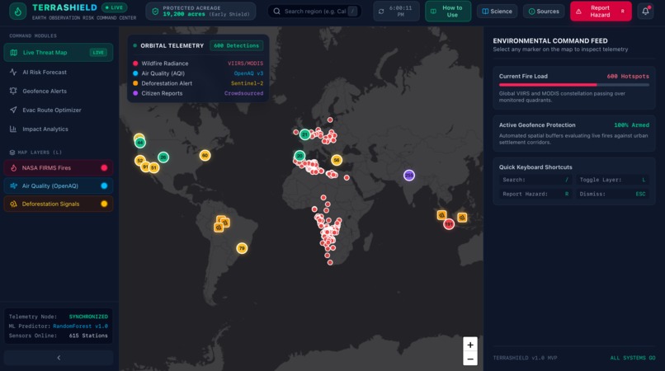This screenshot has height=371, width=665.
Task: Click the Protected Acreage 19,200 acres badge
Action: point(200,12)
